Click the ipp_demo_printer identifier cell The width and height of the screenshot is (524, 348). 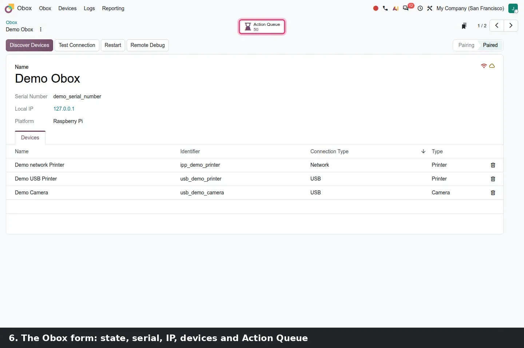200,165
